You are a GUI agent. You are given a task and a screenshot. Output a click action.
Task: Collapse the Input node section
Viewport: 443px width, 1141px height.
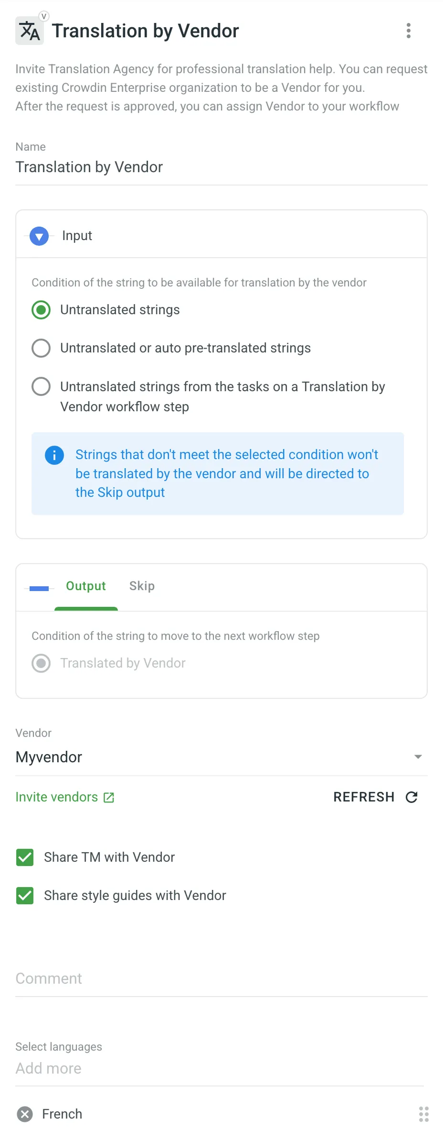pos(39,235)
